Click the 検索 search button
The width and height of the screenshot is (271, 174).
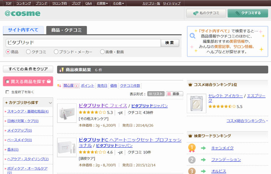169,43
